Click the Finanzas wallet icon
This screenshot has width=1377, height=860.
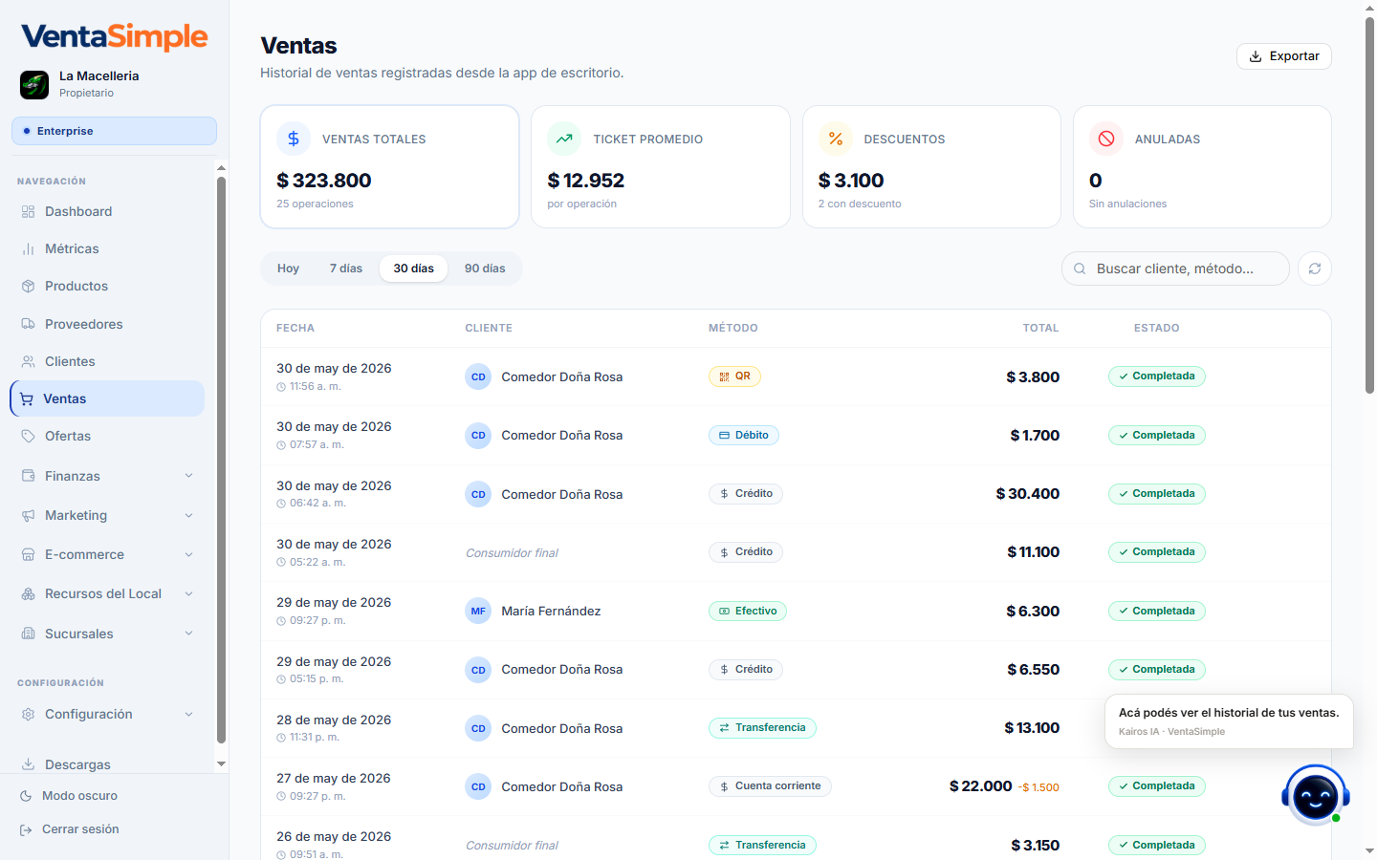(28, 476)
